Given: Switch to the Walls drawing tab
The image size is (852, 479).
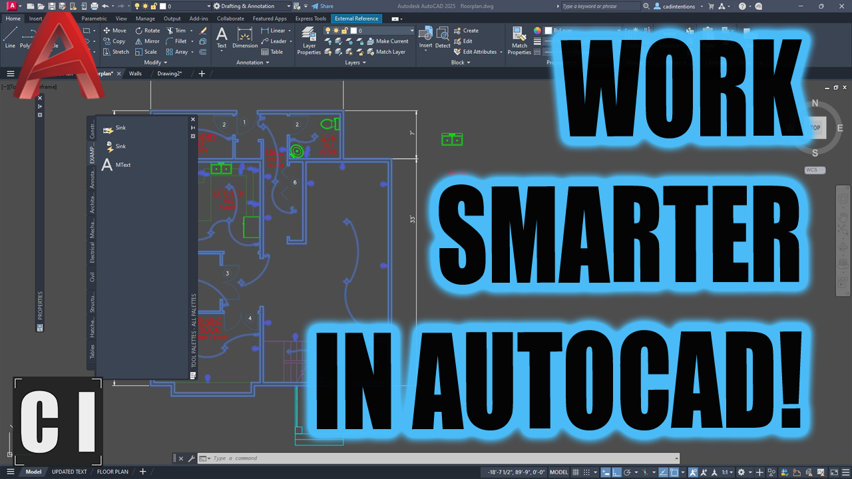Looking at the screenshot, I should [x=135, y=74].
